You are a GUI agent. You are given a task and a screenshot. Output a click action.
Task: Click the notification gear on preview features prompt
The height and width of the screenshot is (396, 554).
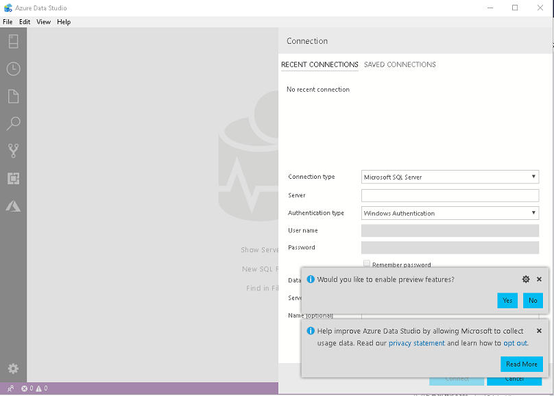coord(526,280)
